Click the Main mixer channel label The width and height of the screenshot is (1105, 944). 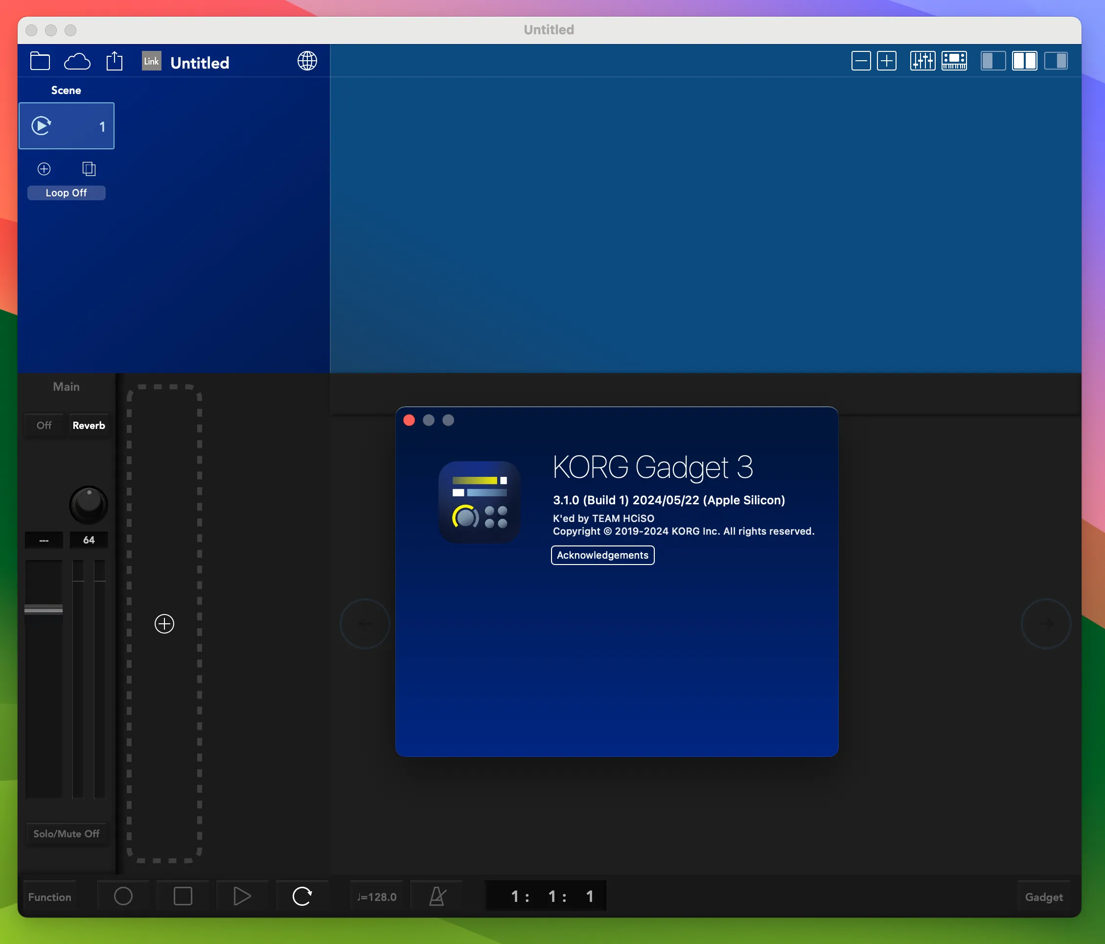[x=66, y=387]
